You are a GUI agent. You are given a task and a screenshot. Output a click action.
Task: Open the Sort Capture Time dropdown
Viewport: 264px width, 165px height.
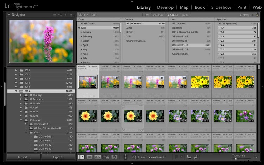pyautogui.click(x=155, y=157)
